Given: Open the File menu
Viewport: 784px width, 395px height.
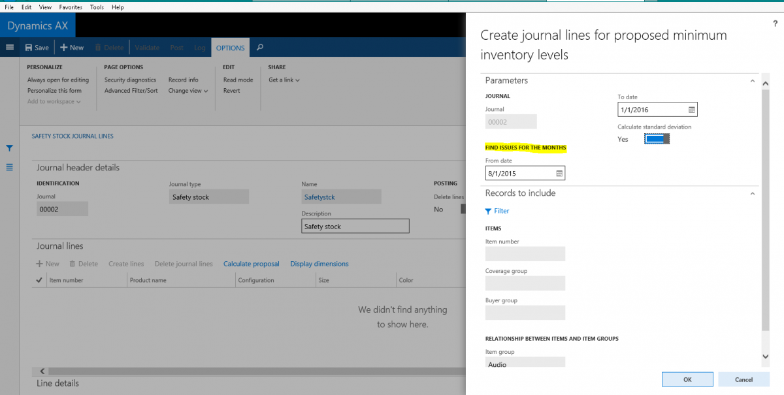Looking at the screenshot, I should tap(9, 7).
